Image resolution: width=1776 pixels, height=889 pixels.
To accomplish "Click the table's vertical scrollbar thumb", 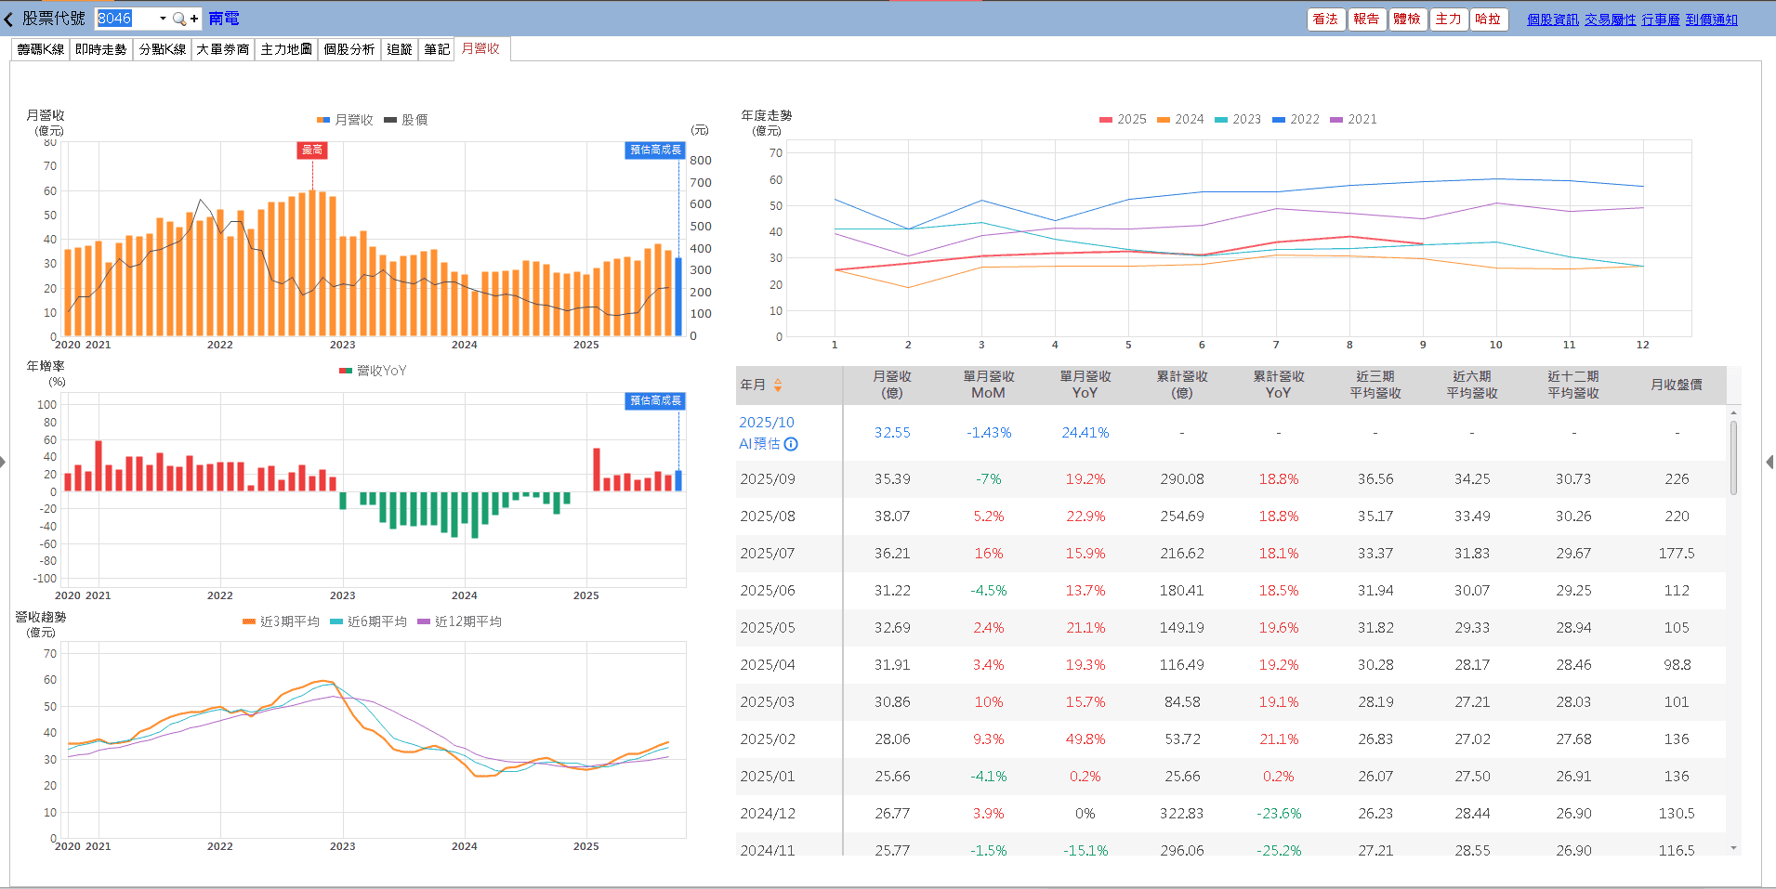I will pyautogui.click(x=1733, y=457).
